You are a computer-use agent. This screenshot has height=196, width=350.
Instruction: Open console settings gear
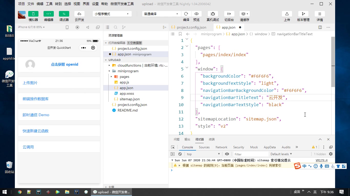pyautogui.click(x=331, y=154)
